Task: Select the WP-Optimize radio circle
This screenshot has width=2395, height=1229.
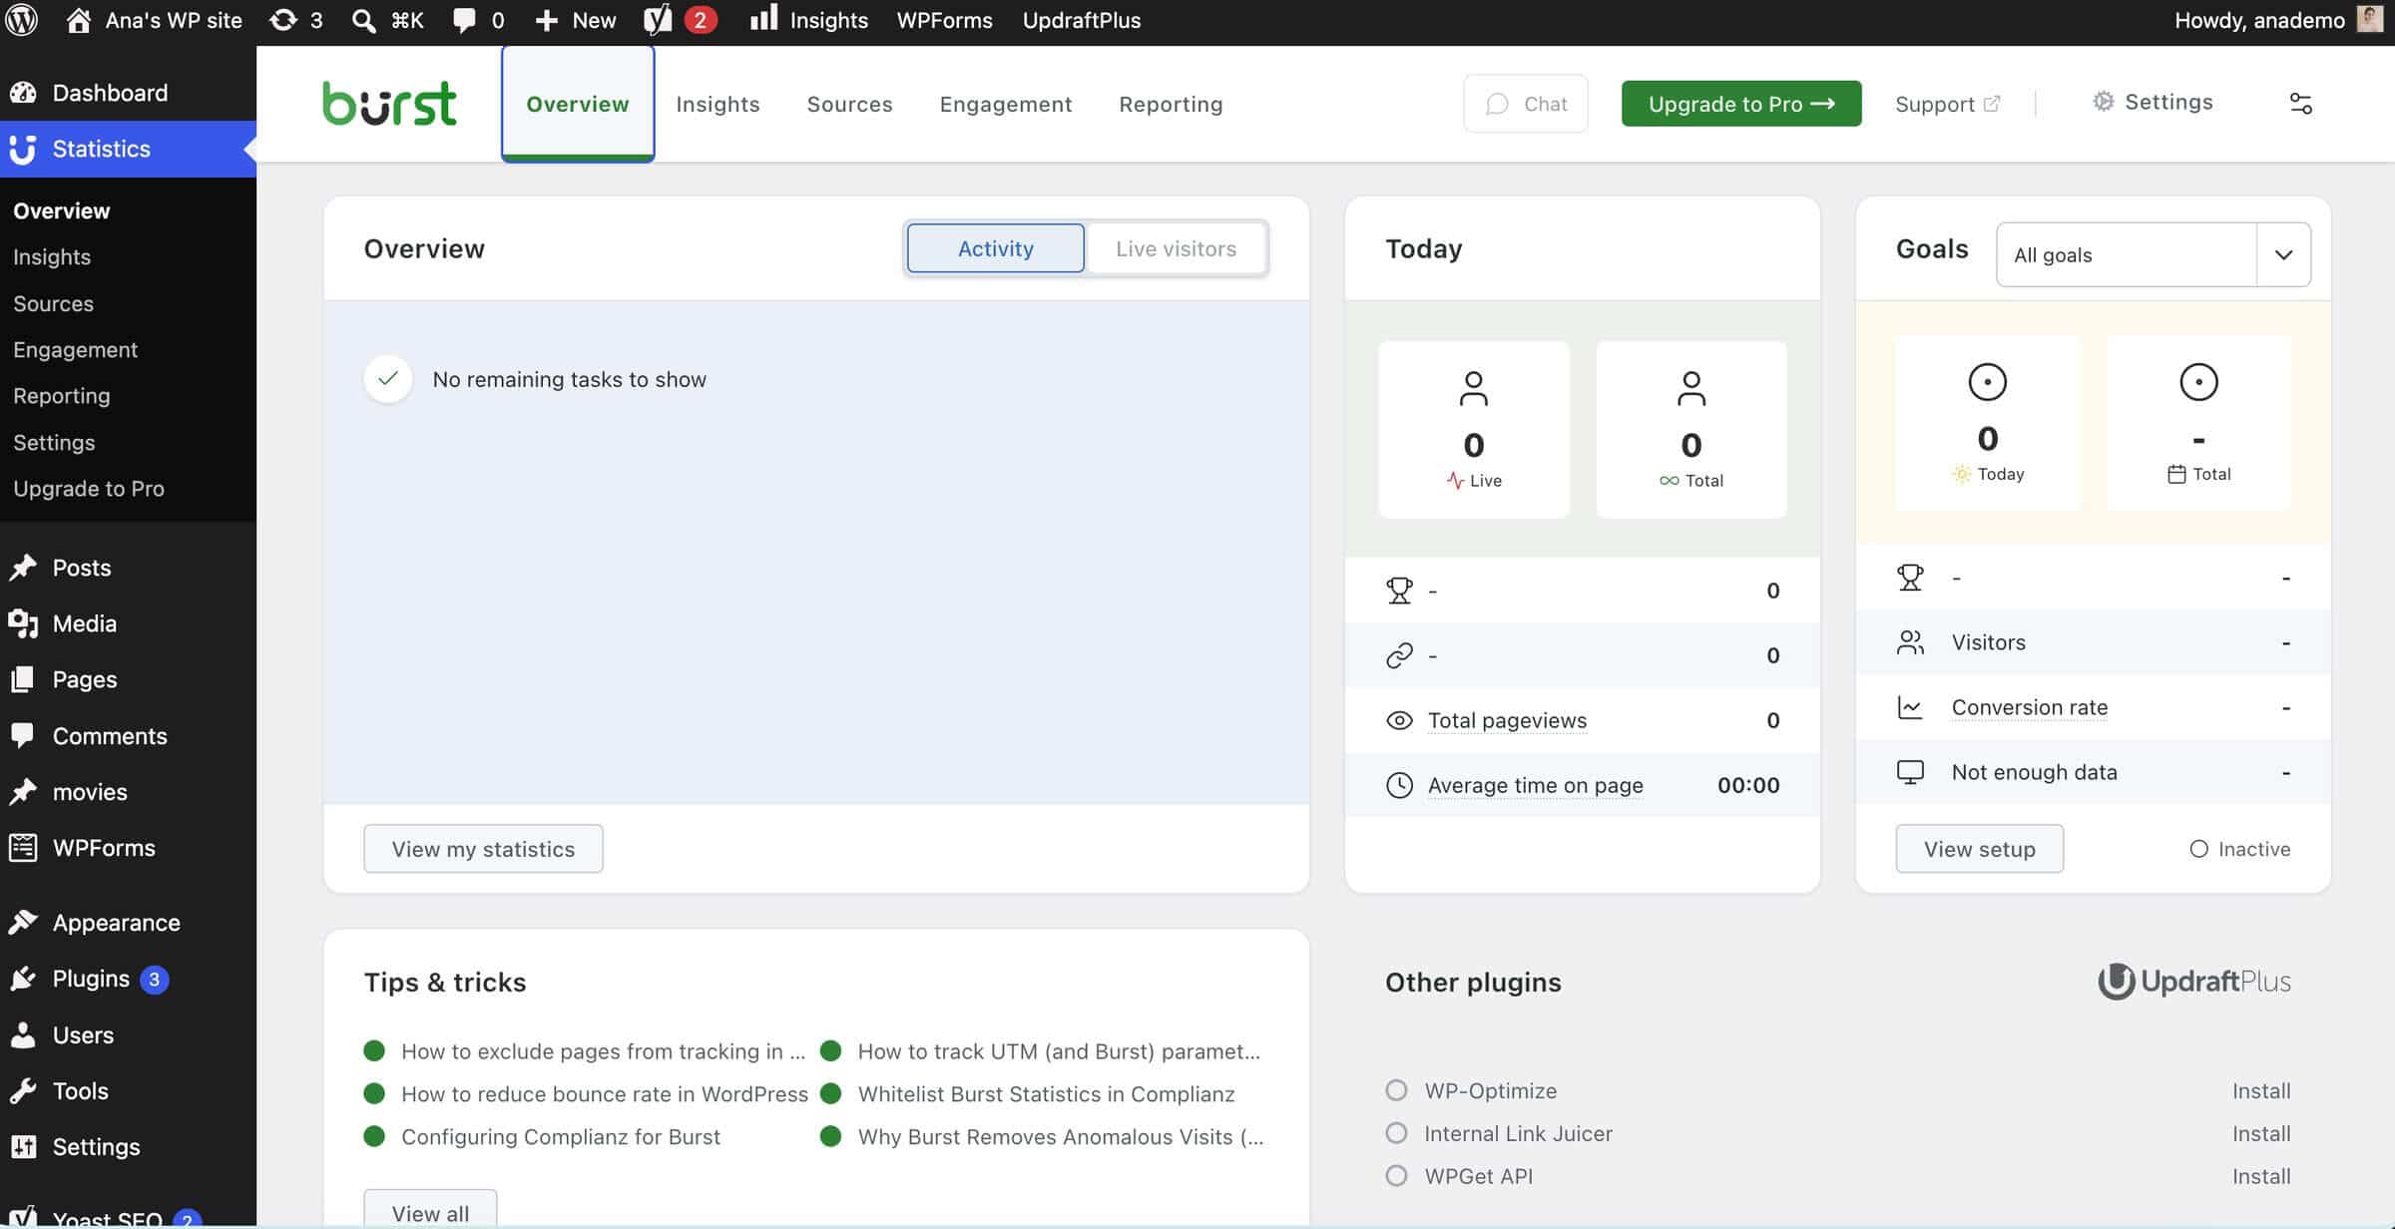Action: pyautogui.click(x=1396, y=1090)
